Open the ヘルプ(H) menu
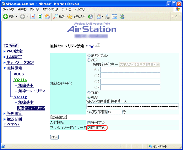Screen dimensions: 183x150 point(80,9)
